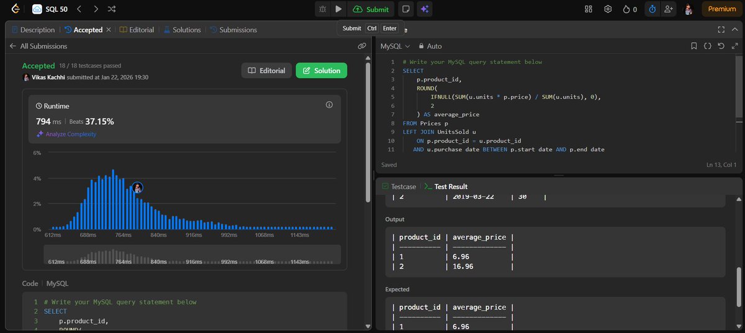Open the layout grid icon
Viewport: 745px width, 333px height.
click(x=589, y=9)
